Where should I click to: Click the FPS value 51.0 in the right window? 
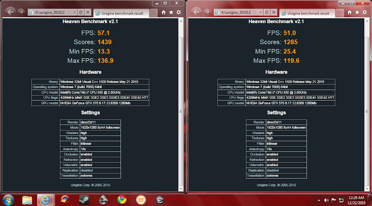coord(290,33)
